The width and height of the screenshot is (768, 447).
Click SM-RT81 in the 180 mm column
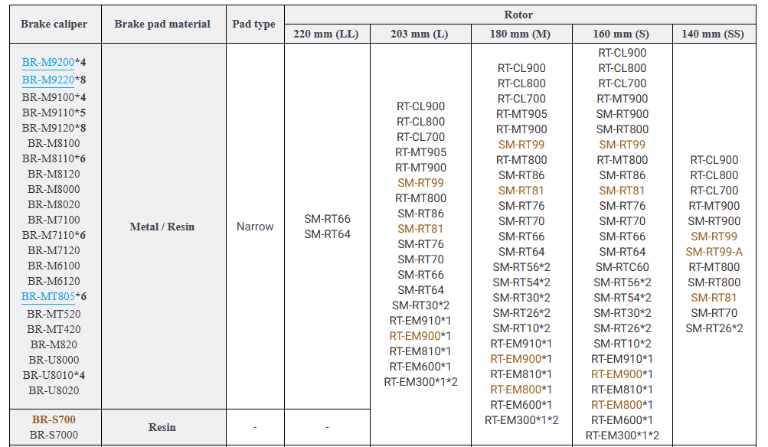click(x=521, y=191)
